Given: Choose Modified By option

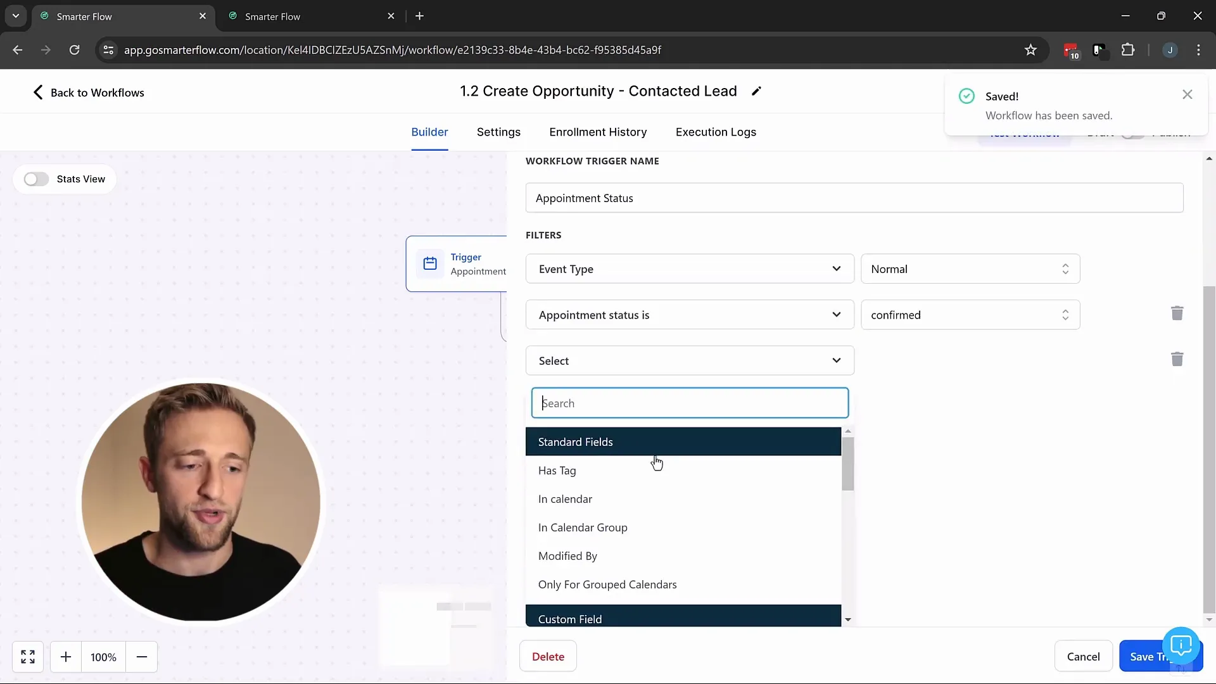Looking at the screenshot, I should (683, 556).
